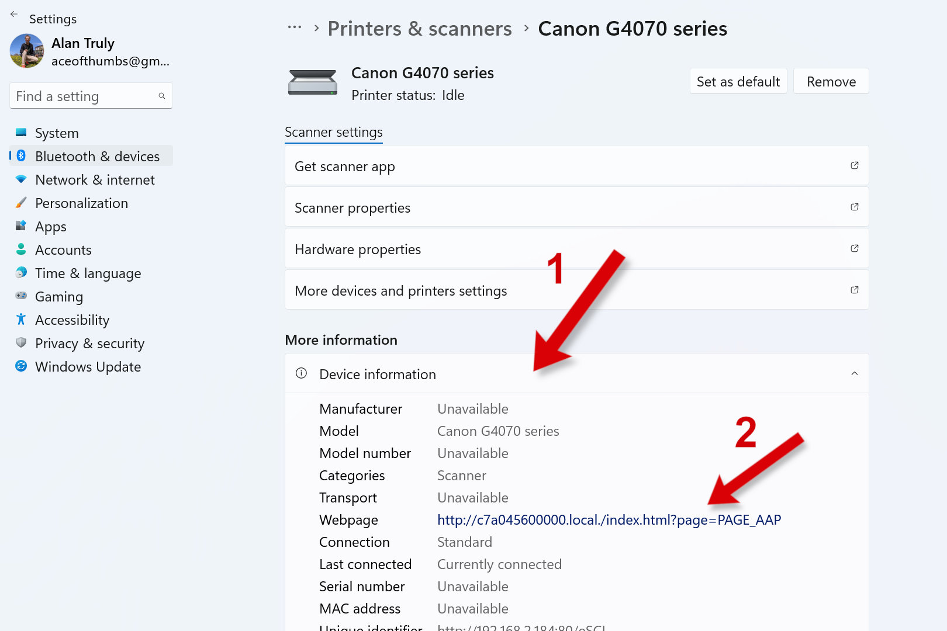Open Time & language settings
This screenshot has width=947, height=631.
tap(91, 273)
